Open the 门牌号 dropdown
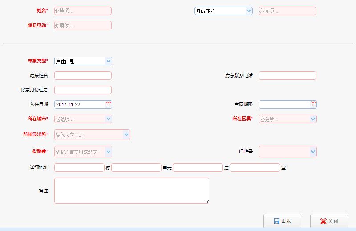Viewport: 356px width, 231px height. coord(313,152)
